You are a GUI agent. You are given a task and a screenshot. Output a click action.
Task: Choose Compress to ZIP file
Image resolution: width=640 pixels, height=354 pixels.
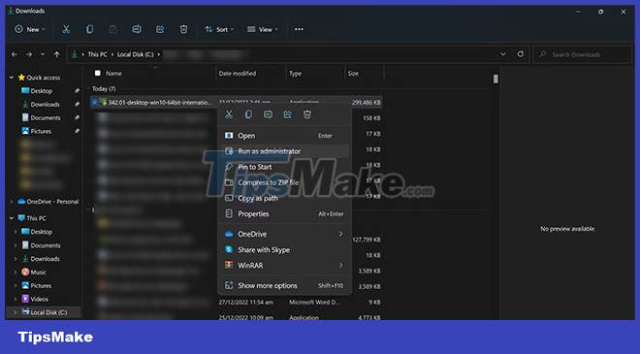coord(284,182)
